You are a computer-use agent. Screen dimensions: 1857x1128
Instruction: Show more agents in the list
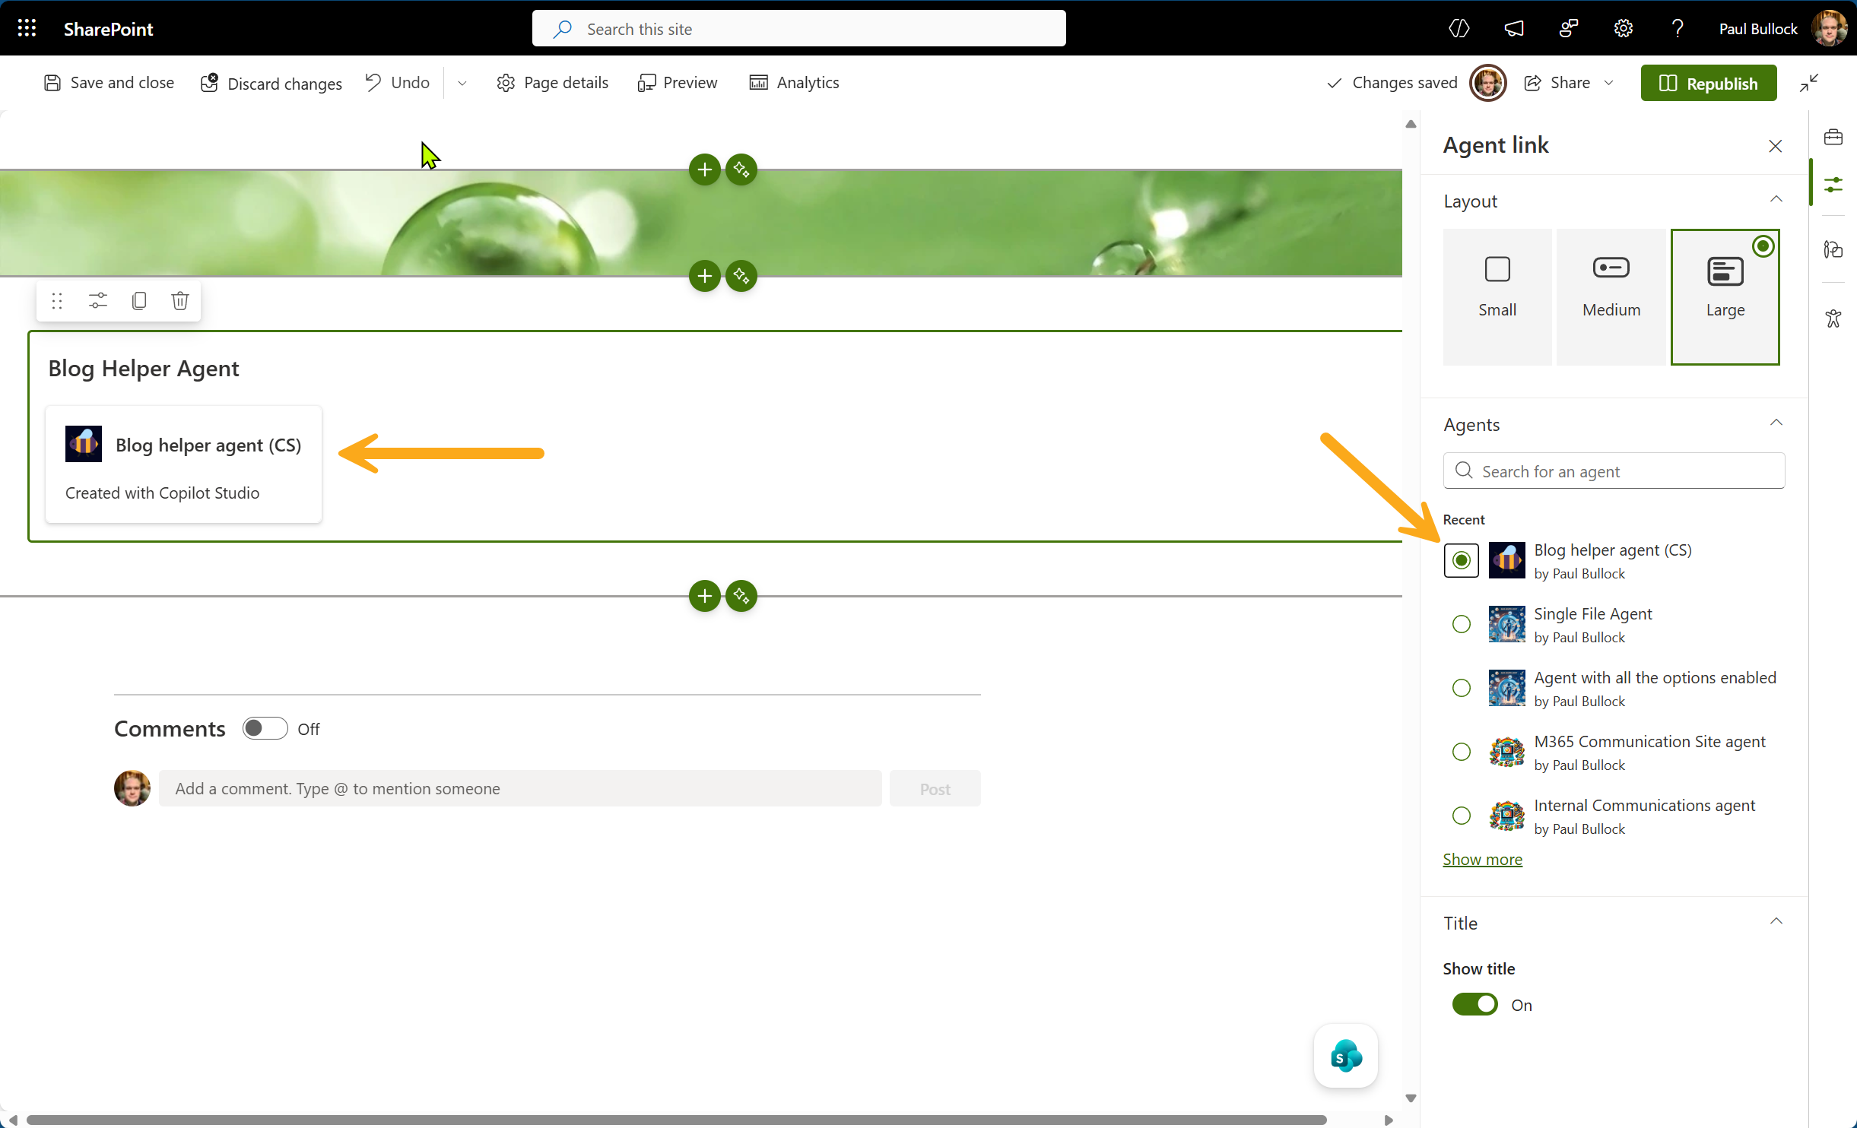(1481, 859)
